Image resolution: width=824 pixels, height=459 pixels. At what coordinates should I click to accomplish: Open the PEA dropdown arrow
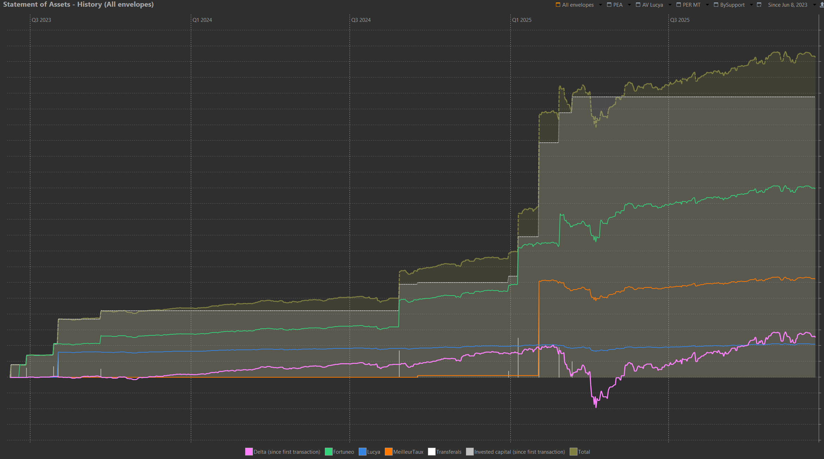tap(629, 5)
